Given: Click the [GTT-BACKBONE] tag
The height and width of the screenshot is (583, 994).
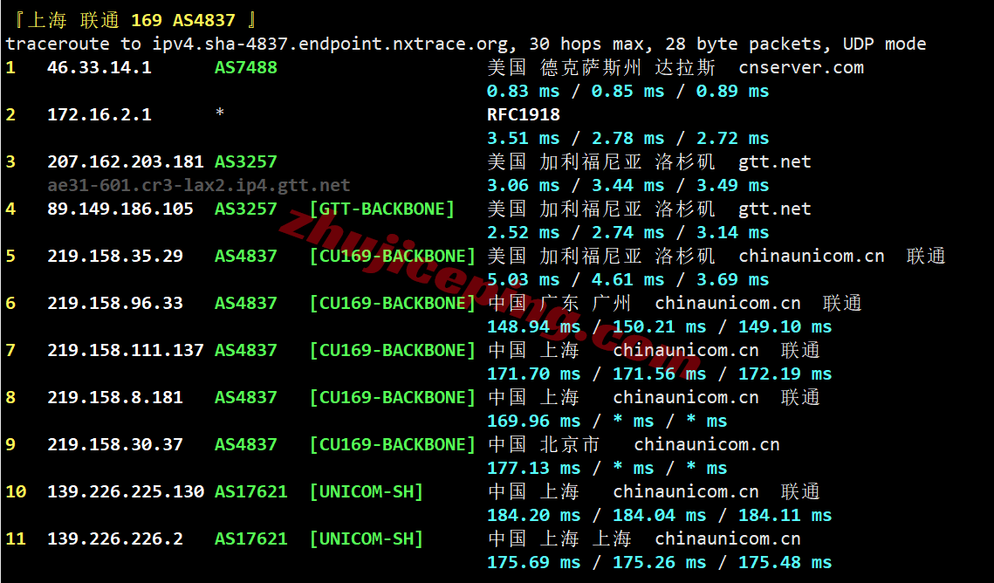Looking at the screenshot, I should click(382, 209).
